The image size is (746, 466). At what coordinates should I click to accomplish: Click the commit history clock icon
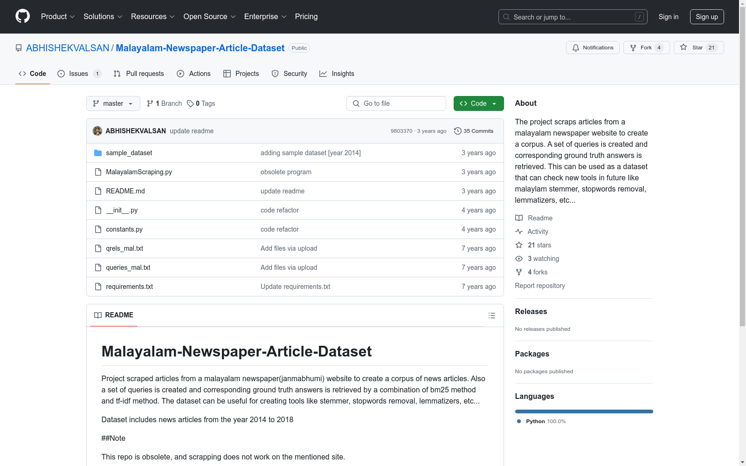[x=458, y=131]
